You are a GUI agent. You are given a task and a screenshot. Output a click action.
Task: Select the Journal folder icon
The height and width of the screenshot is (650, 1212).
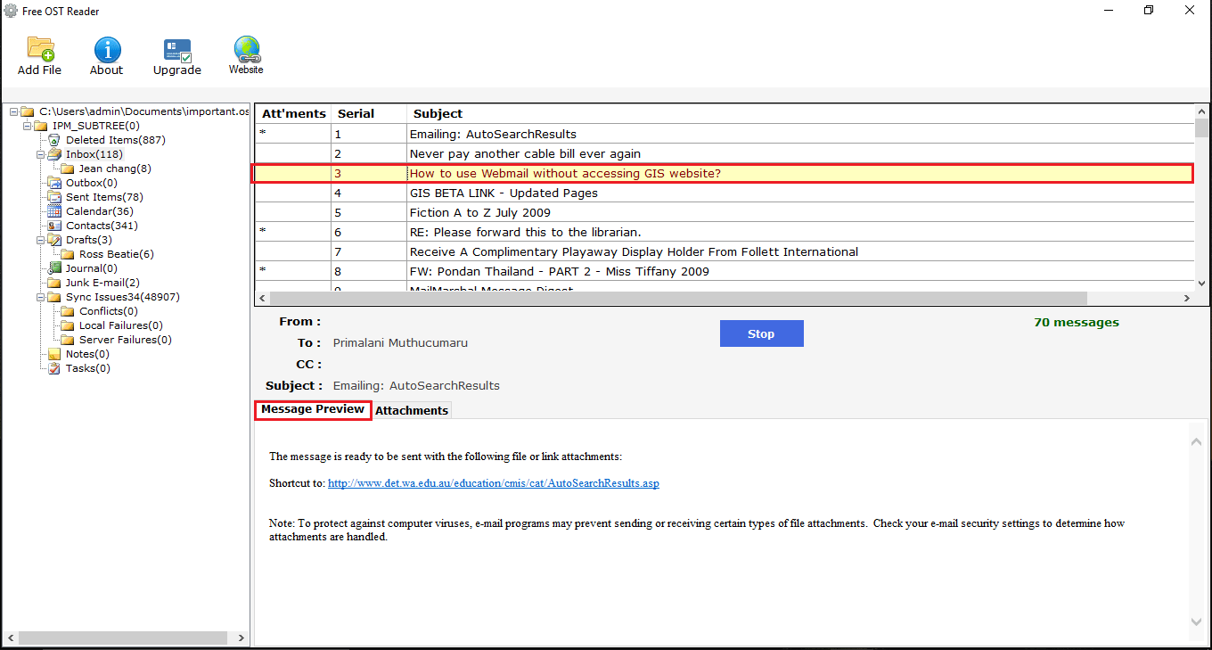coord(54,268)
